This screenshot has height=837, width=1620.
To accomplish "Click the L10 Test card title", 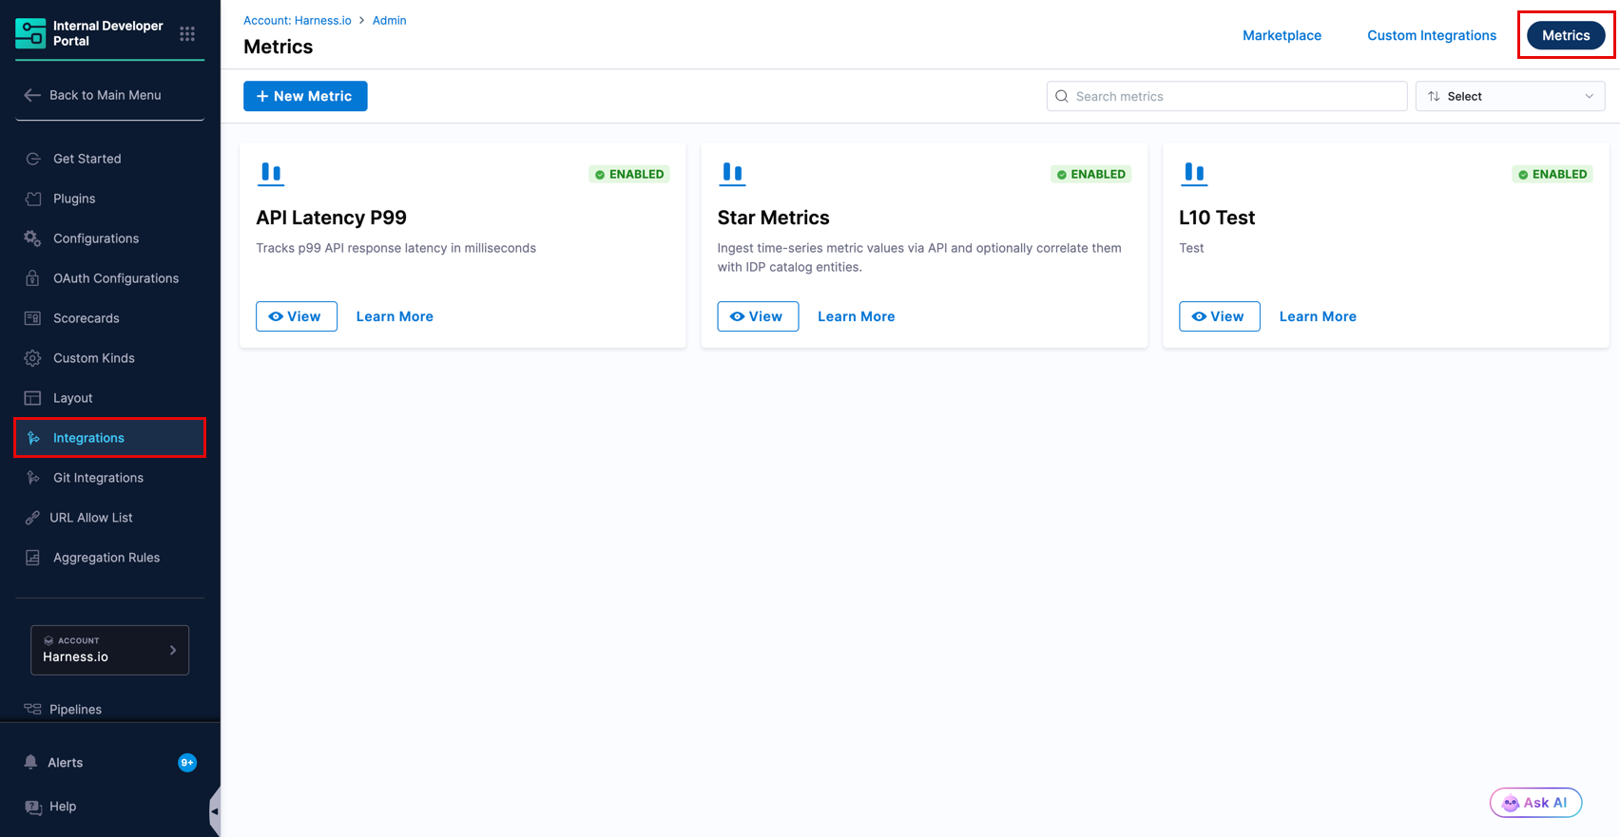I will pyautogui.click(x=1217, y=218).
